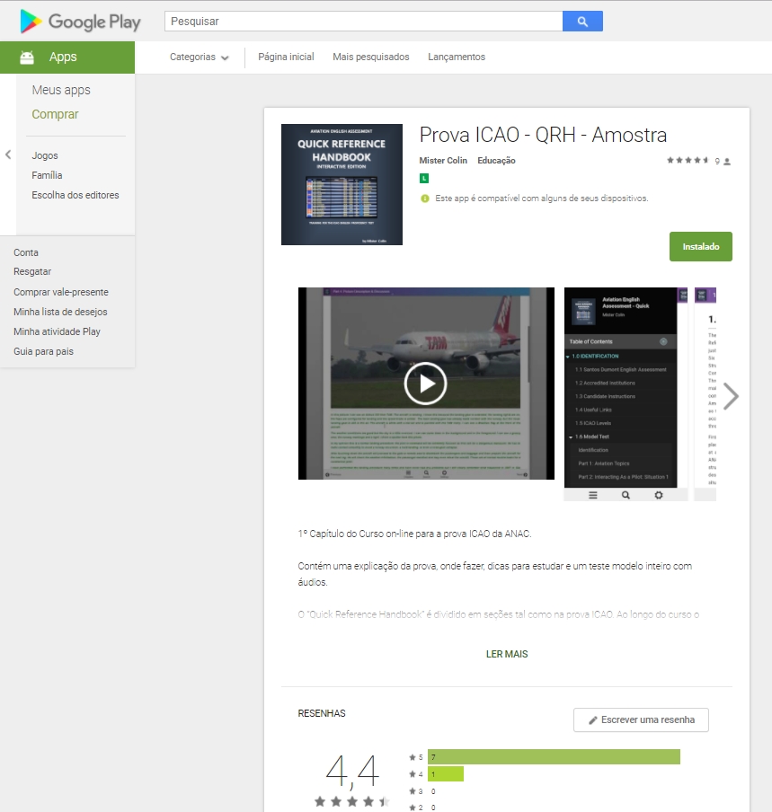Open developer Mister Colin link

(443, 161)
